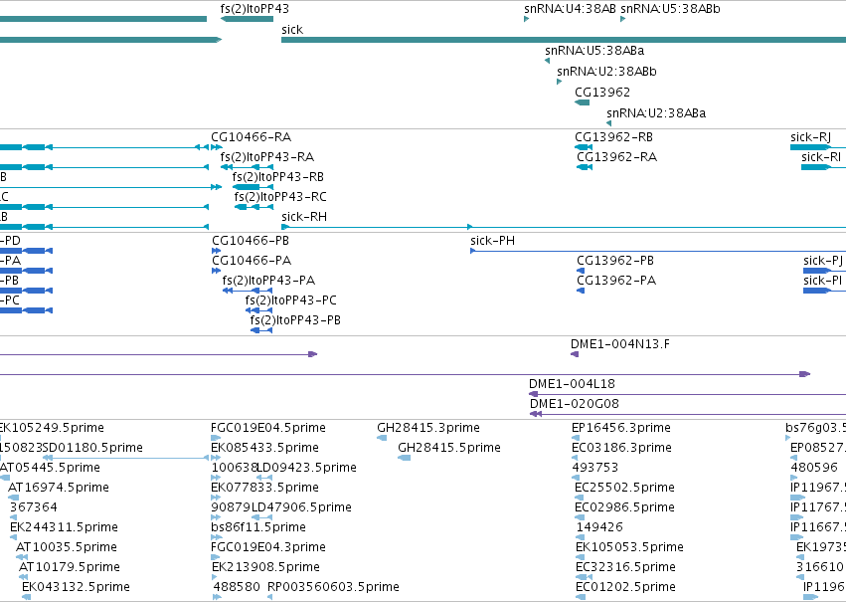Select the sick-RI transcript label

(x=820, y=156)
